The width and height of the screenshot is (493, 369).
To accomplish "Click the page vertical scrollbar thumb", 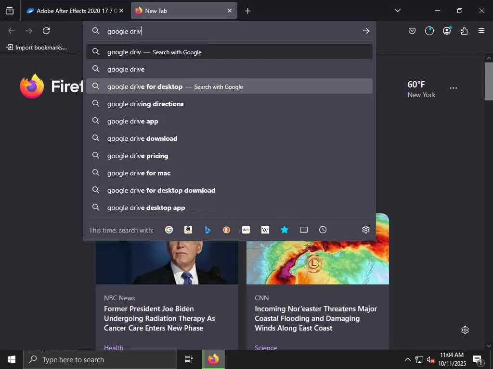I will pyautogui.click(x=489, y=81).
